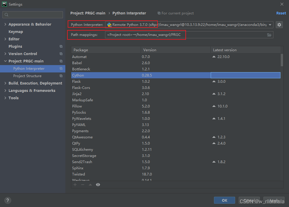Click the project-level icon beside Project: PRGC-main

61,61
